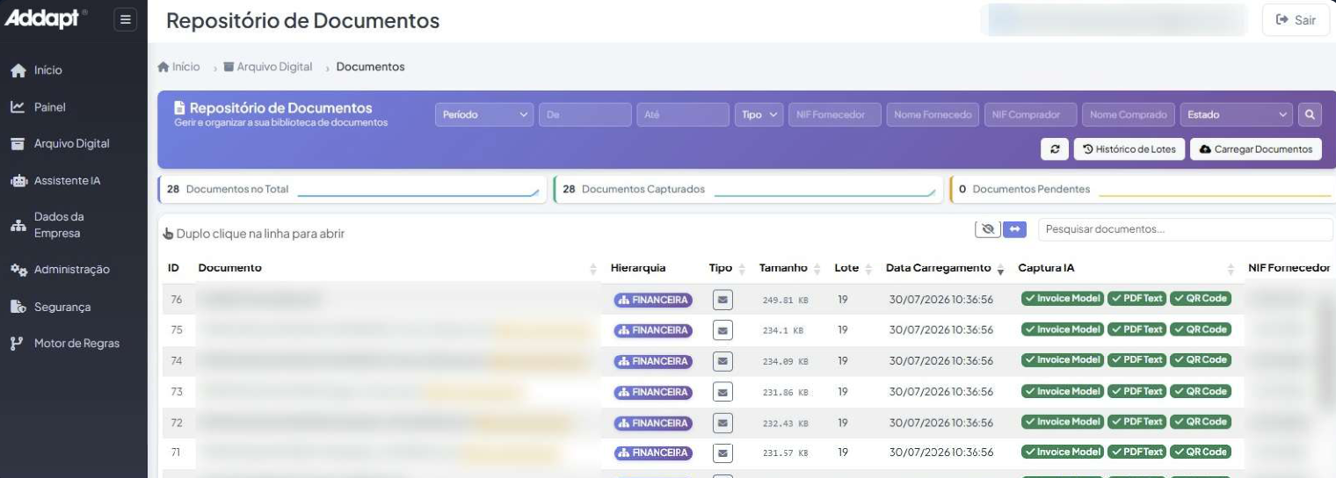Click FINANCEIRA badge in row 72

coord(653,424)
